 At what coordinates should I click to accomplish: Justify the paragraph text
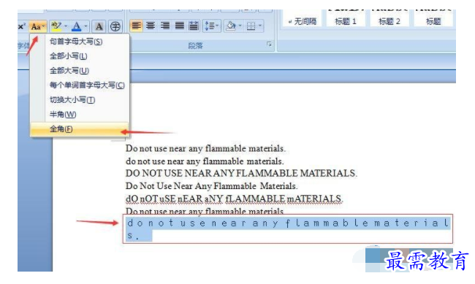click(x=179, y=26)
